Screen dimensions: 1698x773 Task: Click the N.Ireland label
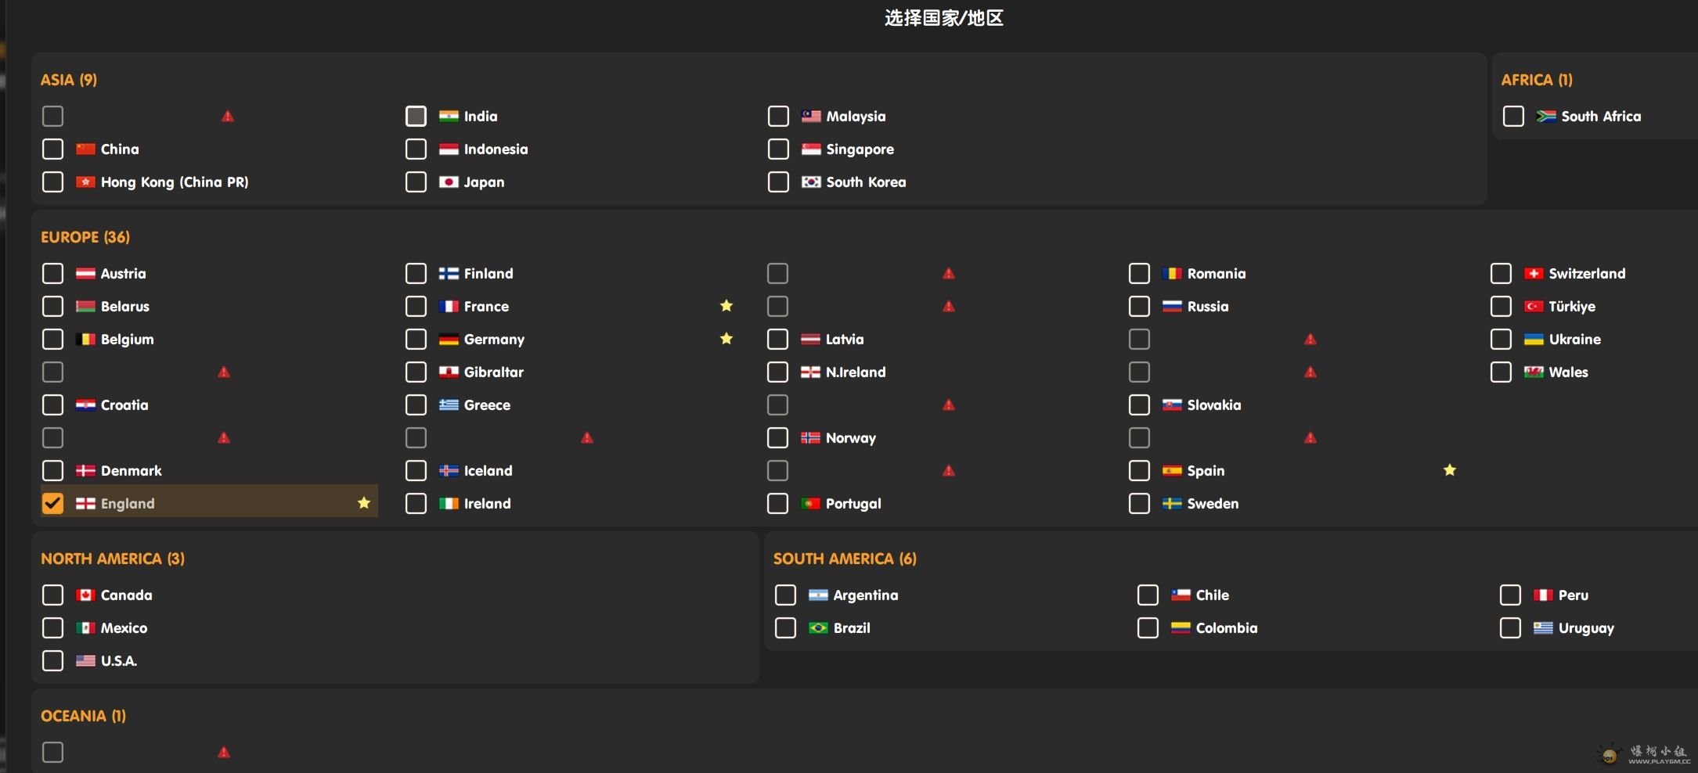point(856,372)
